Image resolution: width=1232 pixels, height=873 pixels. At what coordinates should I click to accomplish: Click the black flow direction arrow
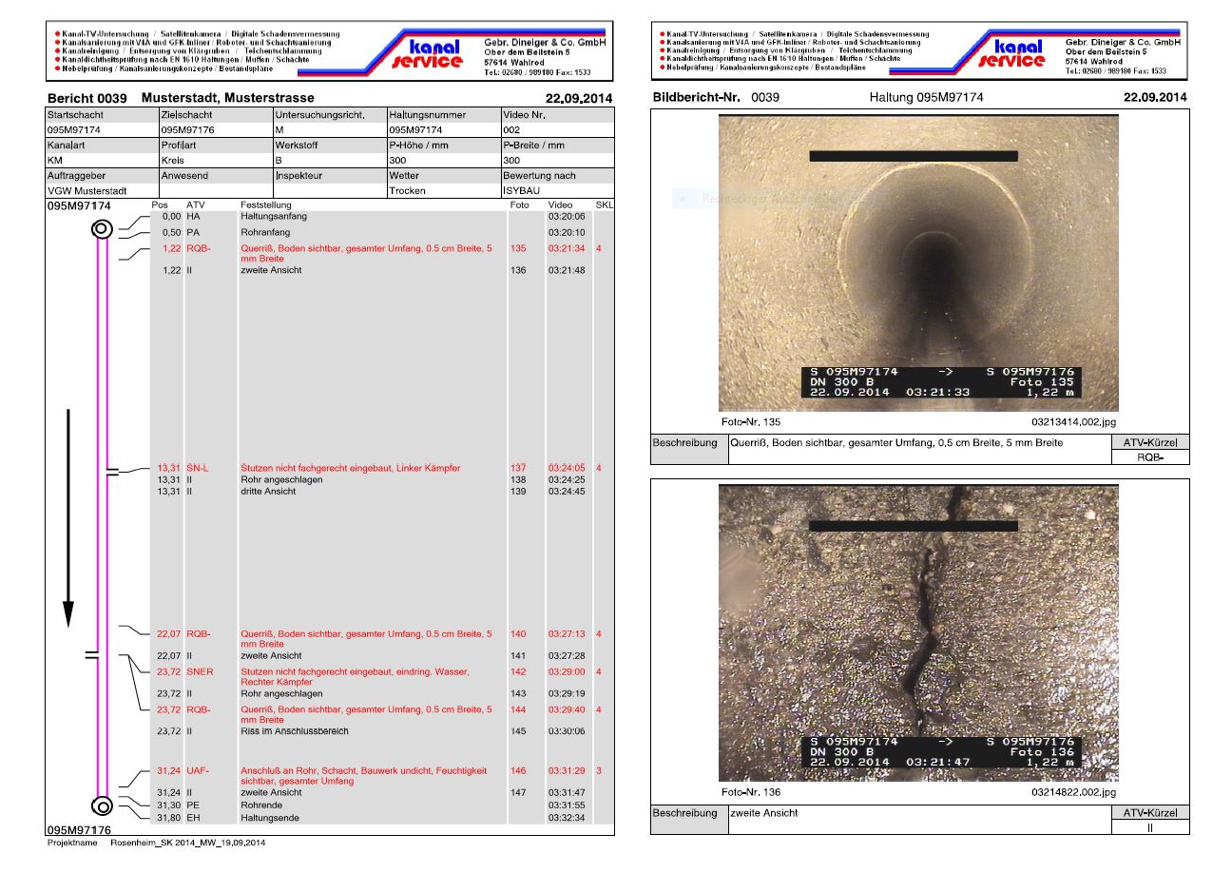[x=67, y=518]
